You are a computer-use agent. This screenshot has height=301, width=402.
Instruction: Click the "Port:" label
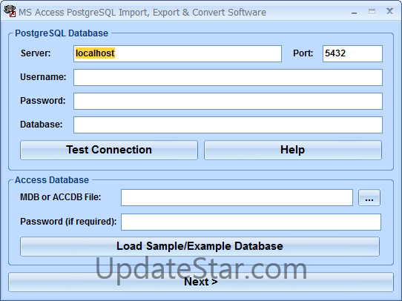[303, 53]
